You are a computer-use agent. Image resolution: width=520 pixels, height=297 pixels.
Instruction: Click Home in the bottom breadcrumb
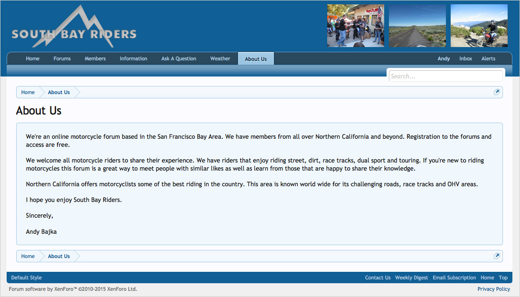(28, 256)
